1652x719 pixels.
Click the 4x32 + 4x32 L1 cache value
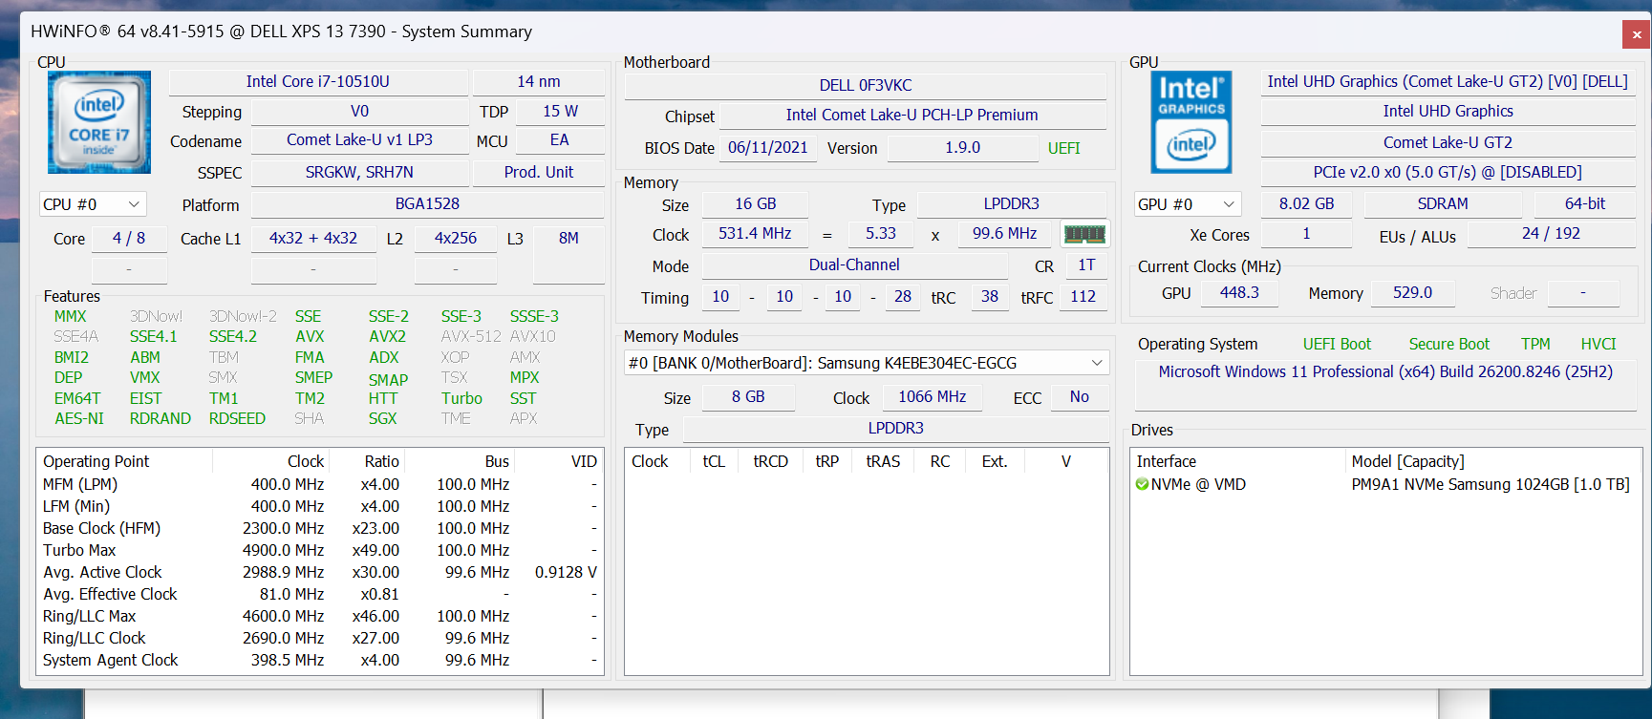[313, 239]
